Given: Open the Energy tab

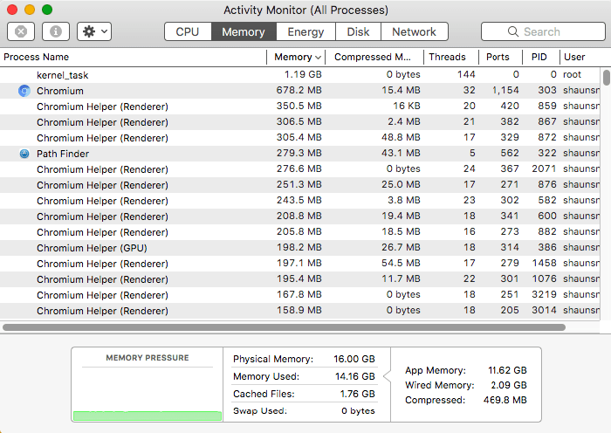Looking at the screenshot, I should tap(305, 31).
